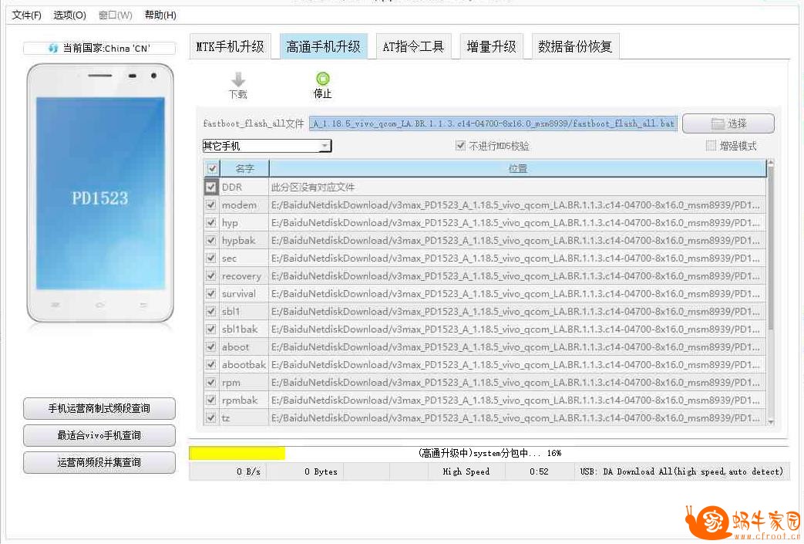Uncheck the rpm partition checkbox

click(210, 382)
